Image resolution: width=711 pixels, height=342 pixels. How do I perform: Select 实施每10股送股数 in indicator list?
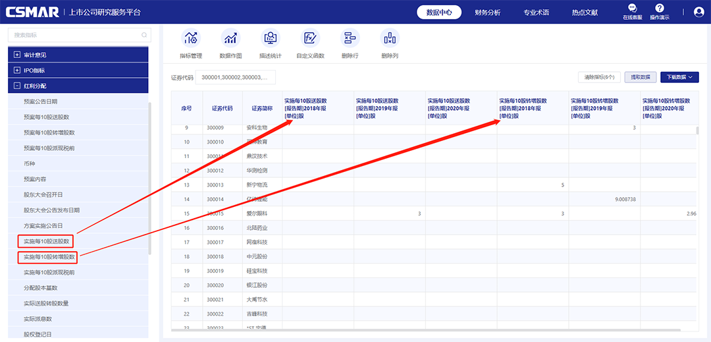(46, 241)
